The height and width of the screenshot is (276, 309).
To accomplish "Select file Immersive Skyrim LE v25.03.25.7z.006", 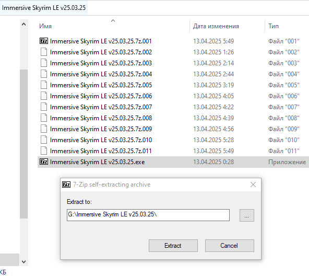I will (101, 96).
